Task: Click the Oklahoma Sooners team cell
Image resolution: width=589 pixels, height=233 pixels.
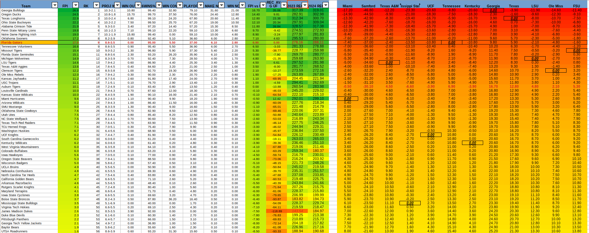Action: pos(29,38)
